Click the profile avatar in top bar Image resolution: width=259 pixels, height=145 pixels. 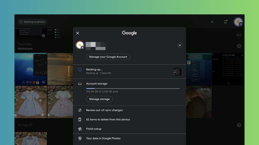[x=238, y=22]
